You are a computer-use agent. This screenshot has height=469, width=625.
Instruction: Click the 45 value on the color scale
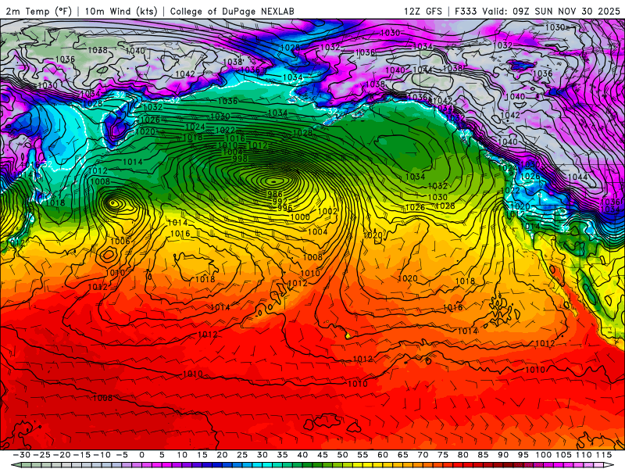[323, 455]
